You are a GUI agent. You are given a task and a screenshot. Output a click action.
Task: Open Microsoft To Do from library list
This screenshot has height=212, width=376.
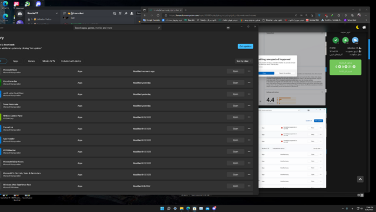(236, 174)
